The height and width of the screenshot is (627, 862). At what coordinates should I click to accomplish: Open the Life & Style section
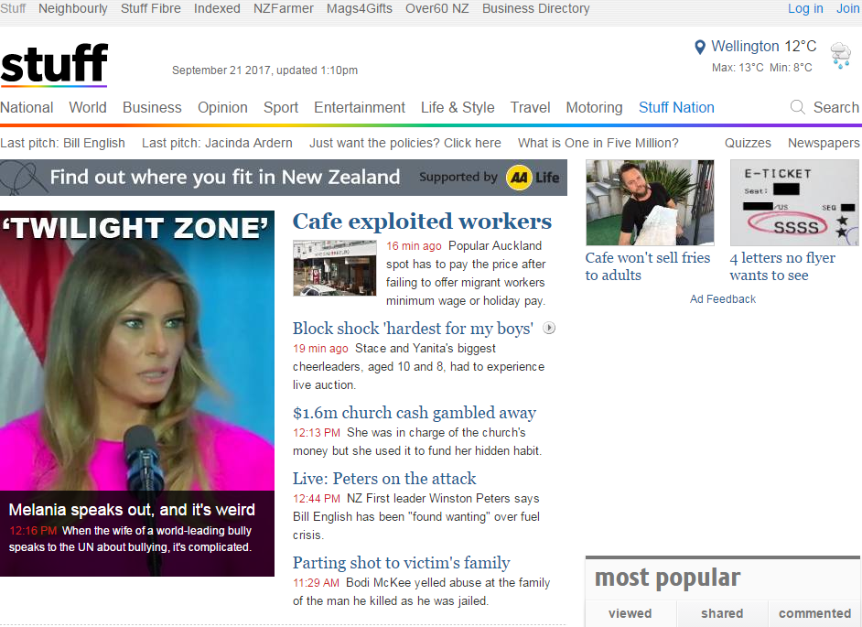click(x=458, y=107)
